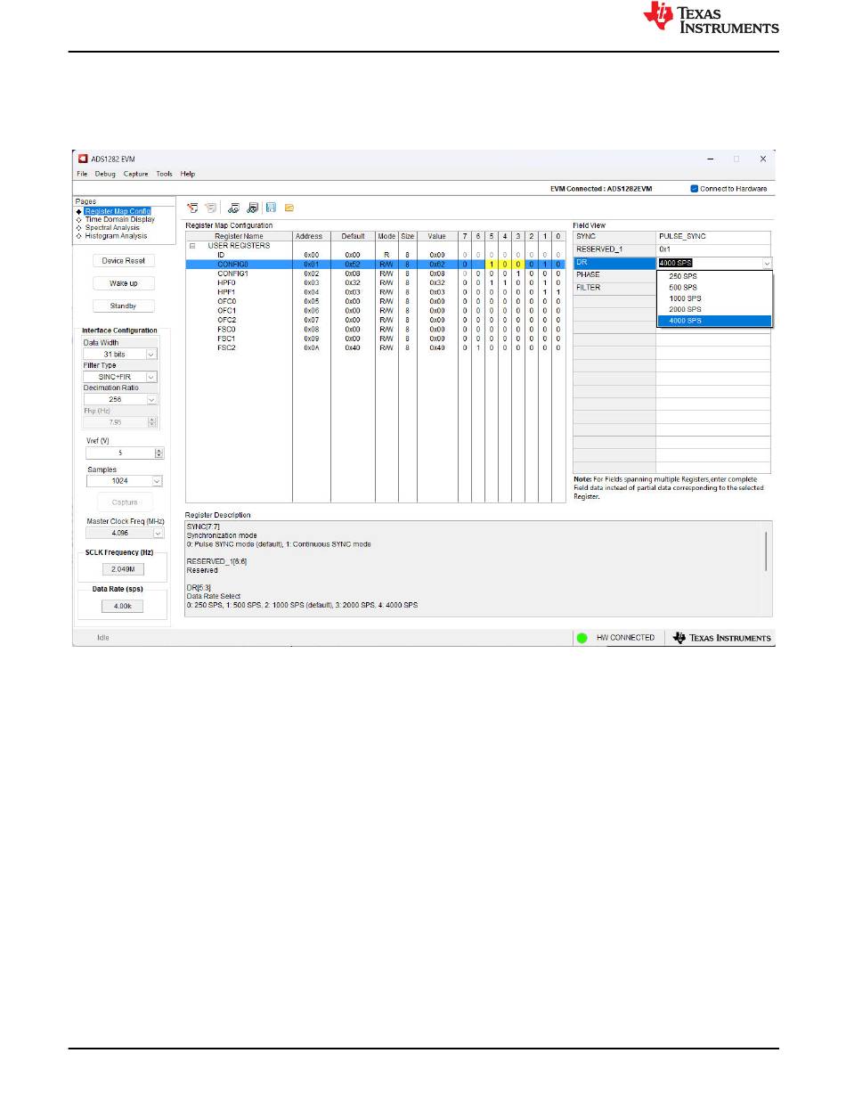Click the Vref (V) input field

pos(120,453)
